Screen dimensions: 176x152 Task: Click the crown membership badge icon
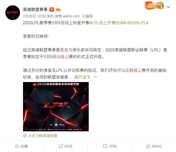click(58, 9)
